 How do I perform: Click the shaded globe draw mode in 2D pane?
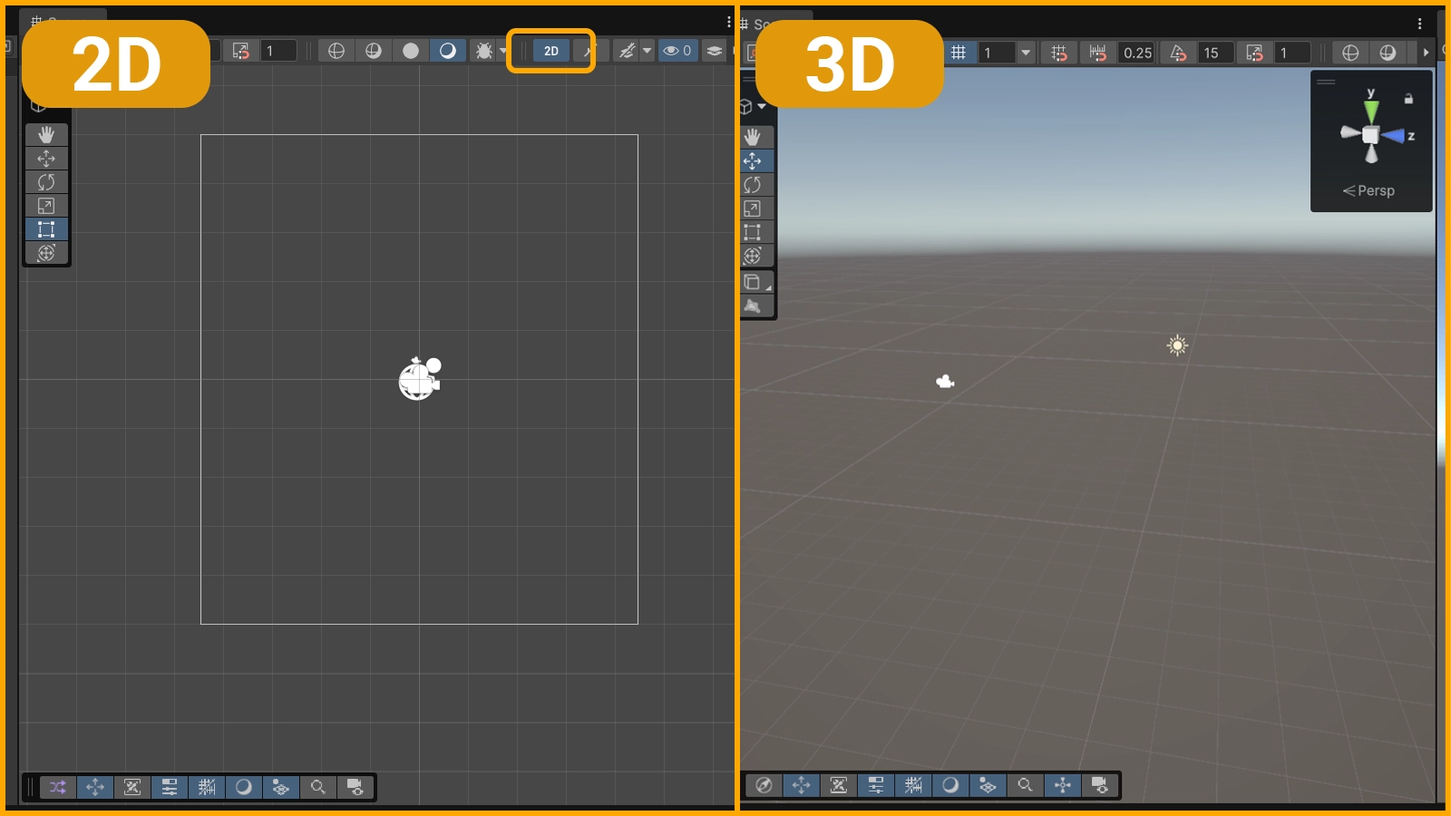[x=374, y=51]
